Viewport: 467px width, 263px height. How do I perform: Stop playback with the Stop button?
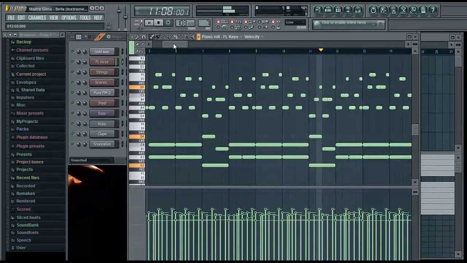(x=158, y=23)
